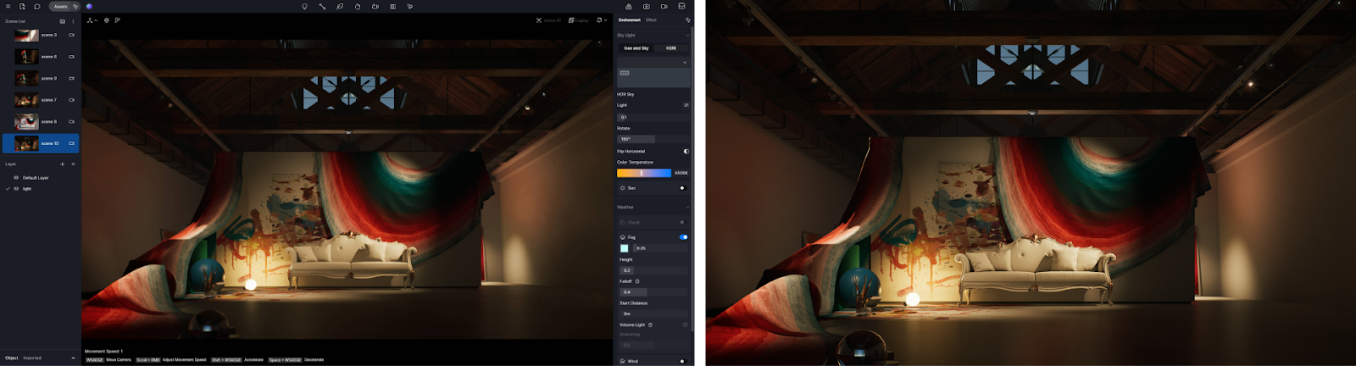The height and width of the screenshot is (366, 1356).
Task: Click camera icon beside scene 10
Action: (71, 143)
